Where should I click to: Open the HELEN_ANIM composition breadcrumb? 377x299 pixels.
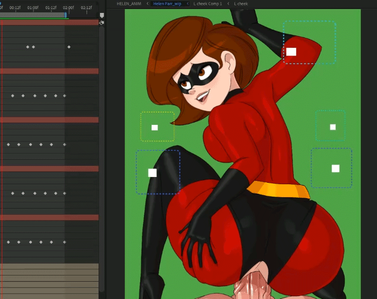(x=129, y=4)
